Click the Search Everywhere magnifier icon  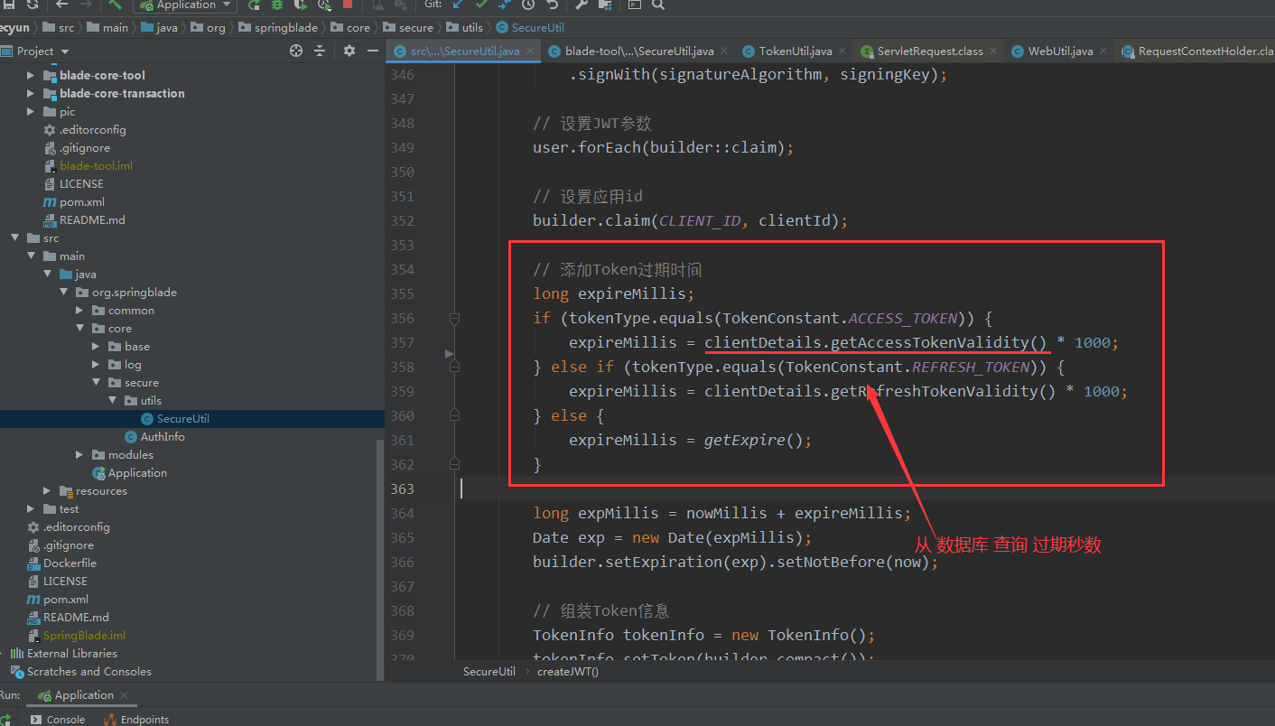tap(658, 5)
